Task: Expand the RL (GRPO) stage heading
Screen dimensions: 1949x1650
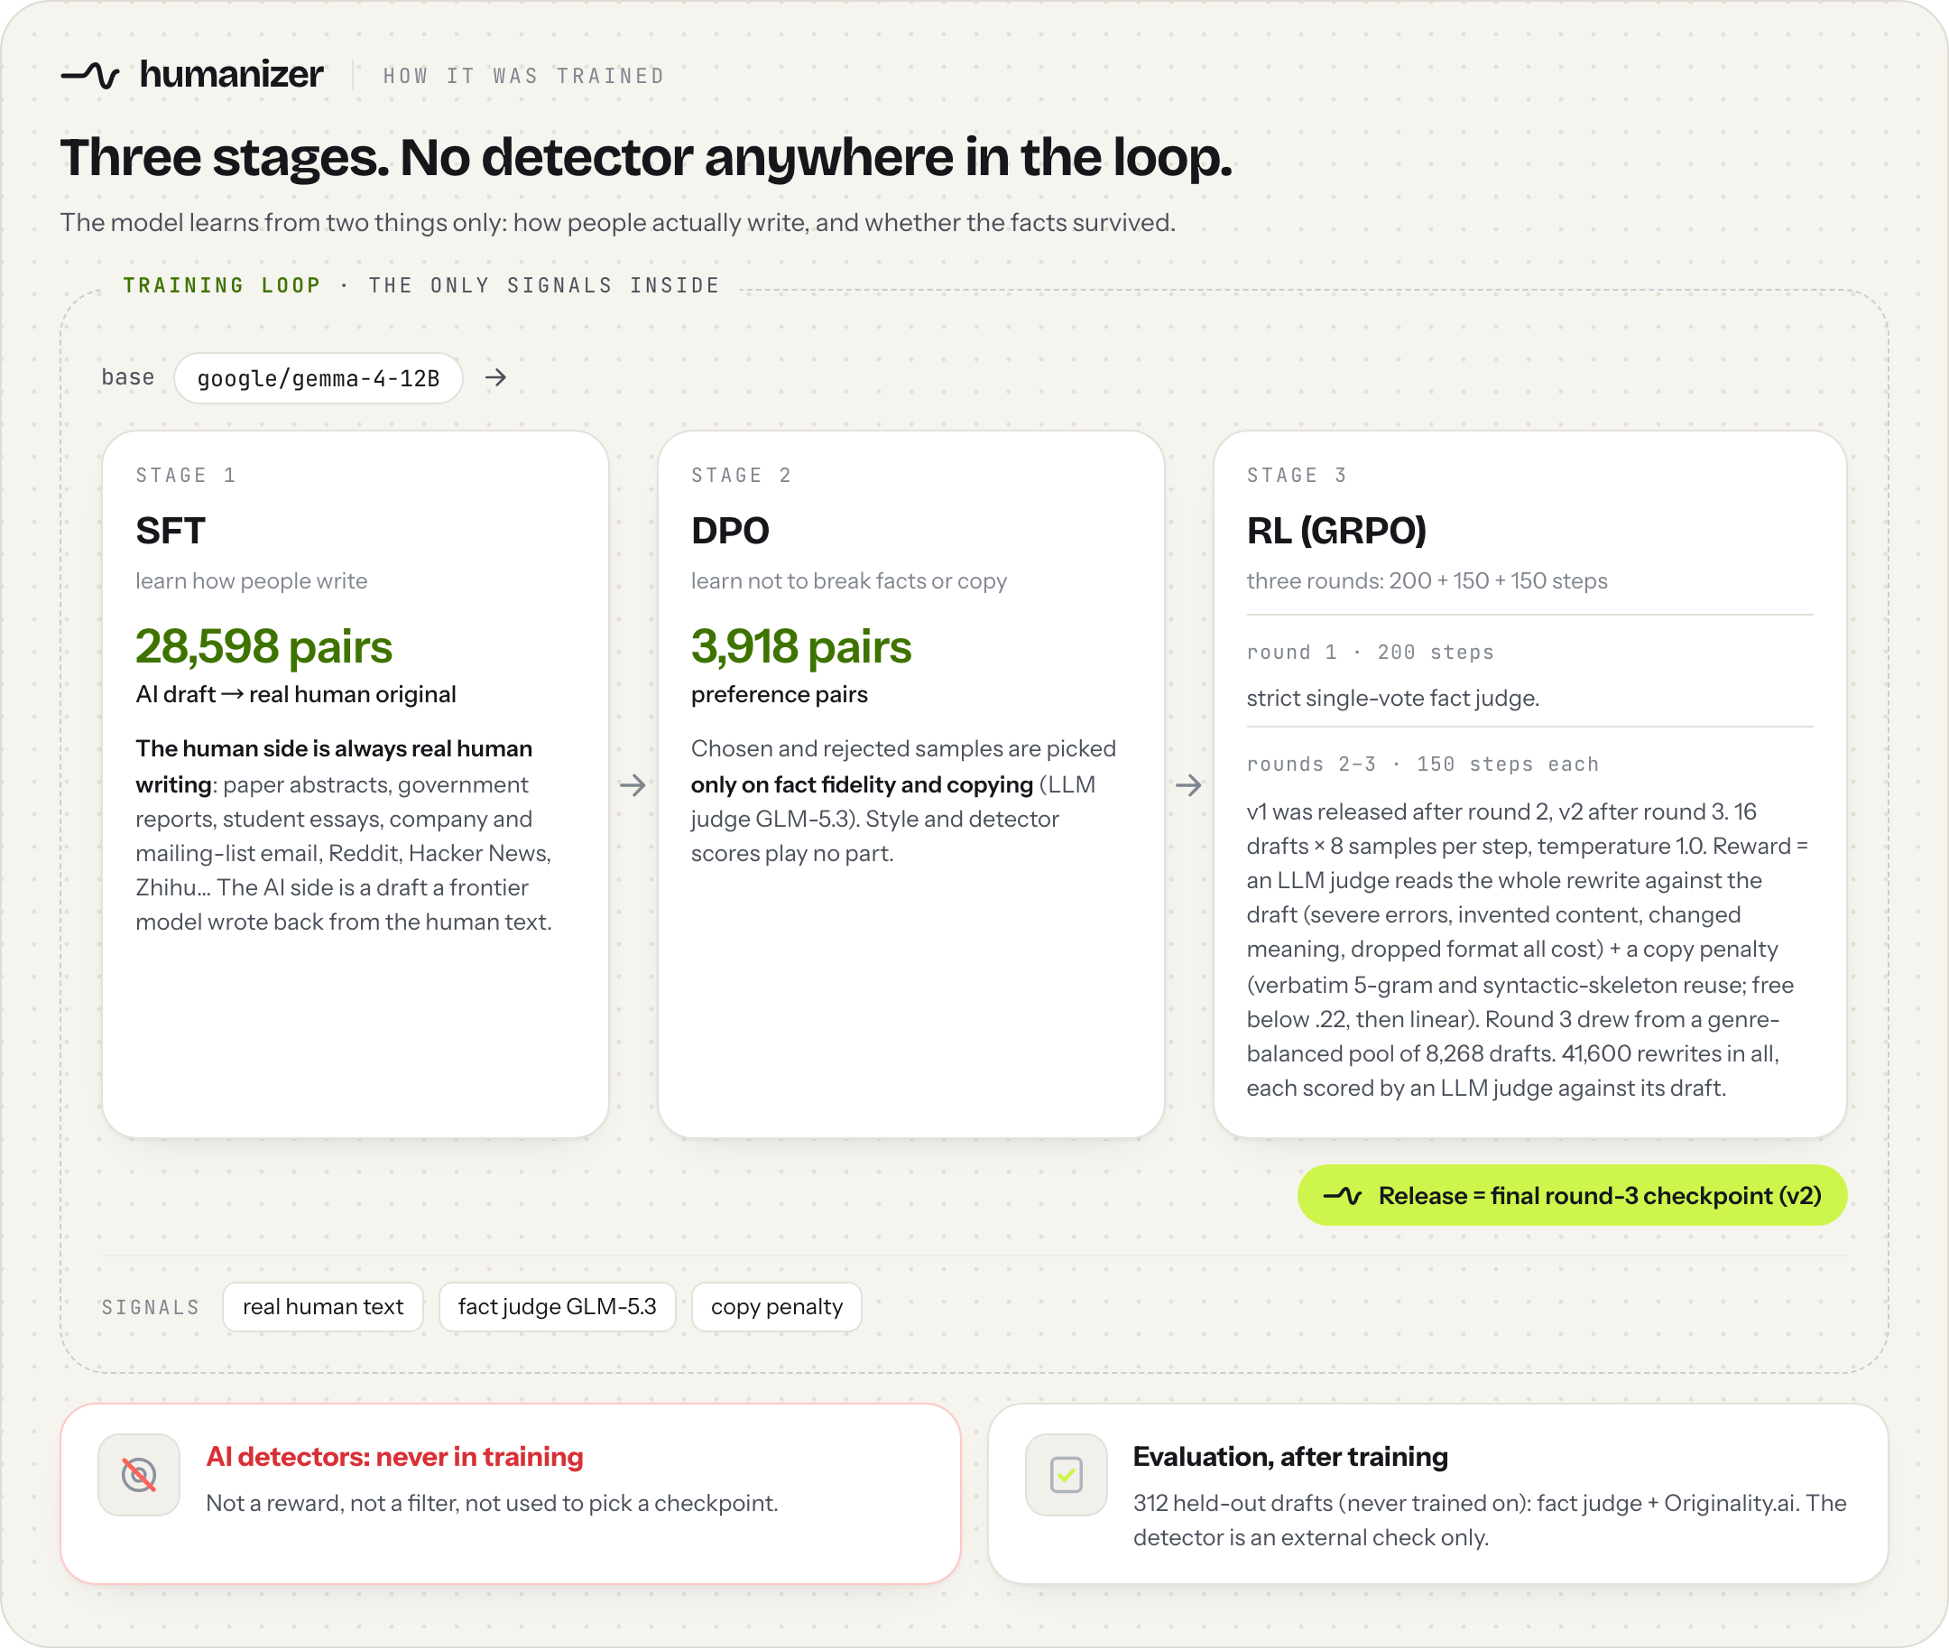Action: click(x=1336, y=531)
